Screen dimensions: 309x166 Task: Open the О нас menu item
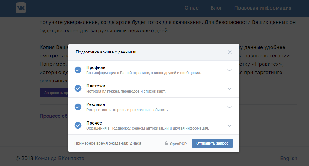coord(191,8)
